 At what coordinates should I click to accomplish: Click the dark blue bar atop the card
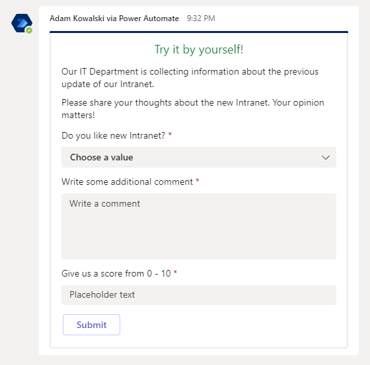tap(199, 32)
